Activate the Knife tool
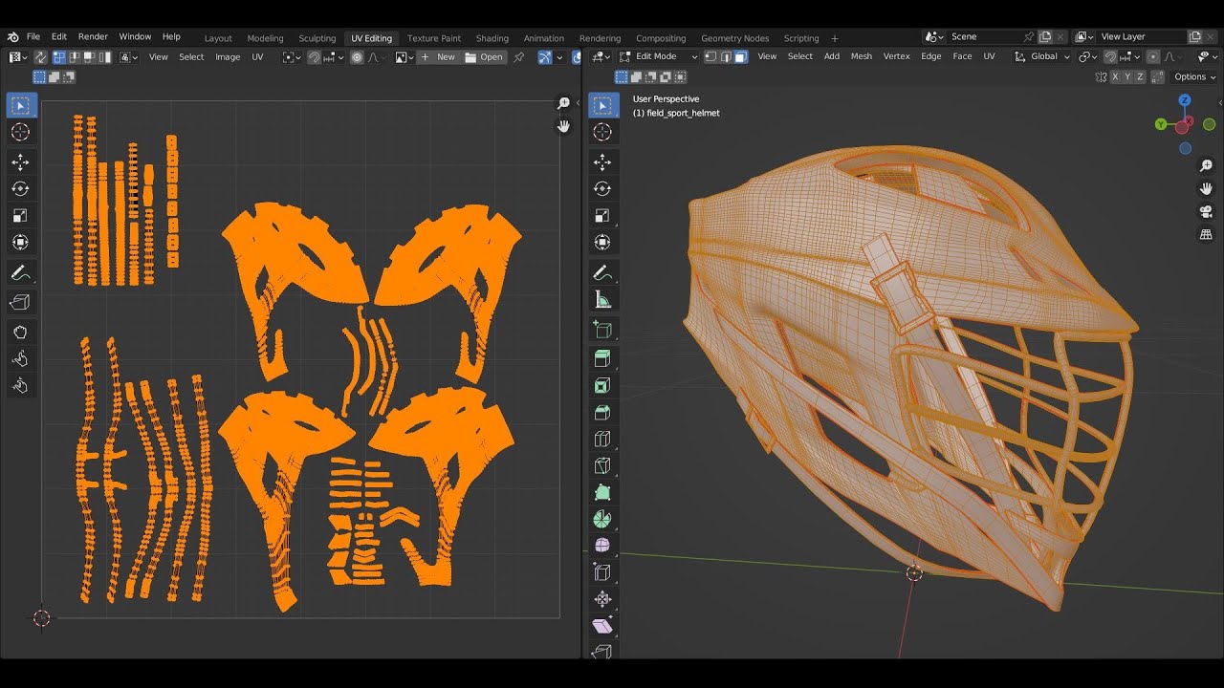This screenshot has height=688, width=1224. [602, 466]
